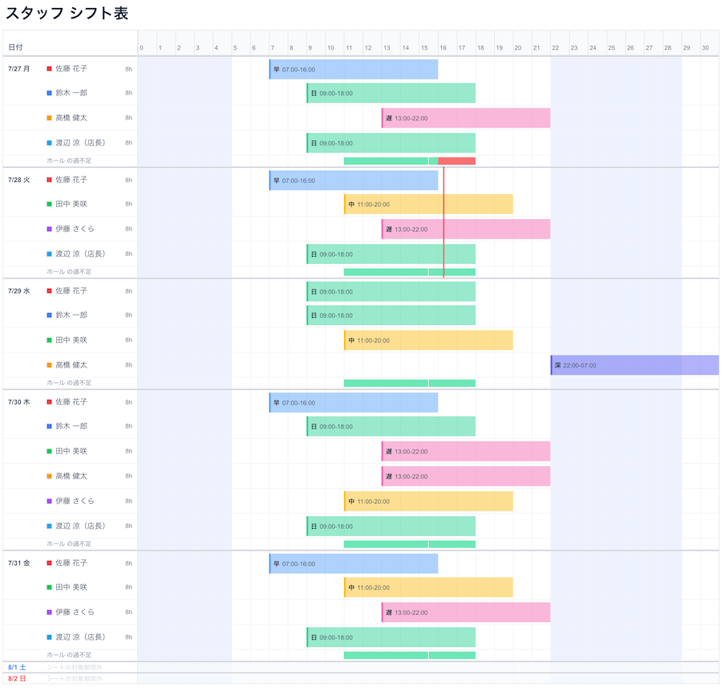Image resolution: width=722 pixels, height=699 pixels.
Task: Click the green coverage bar on 7/31 ホール row
Action: 410,655
